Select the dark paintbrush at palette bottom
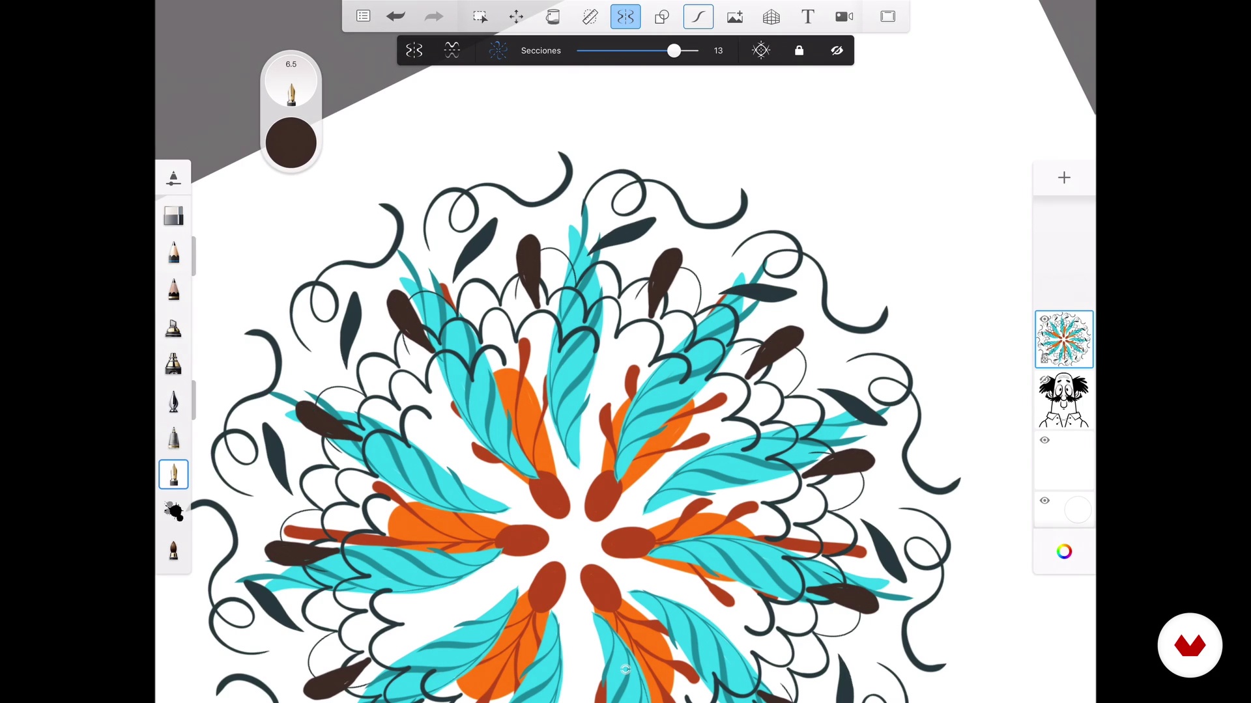This screenshot has height=703, width=1251. pyautogui.click(x=173, y=551)
